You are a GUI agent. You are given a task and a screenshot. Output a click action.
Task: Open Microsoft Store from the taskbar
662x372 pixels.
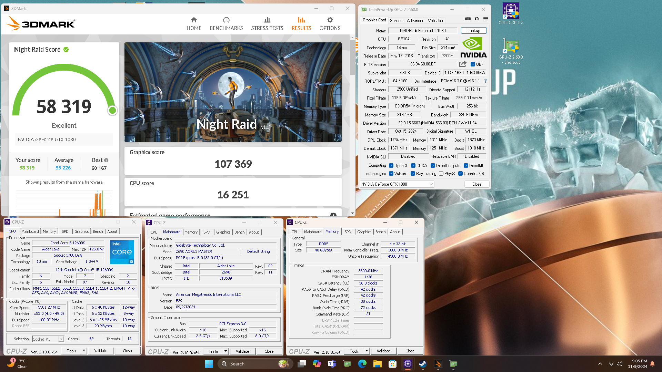[392, 364]
